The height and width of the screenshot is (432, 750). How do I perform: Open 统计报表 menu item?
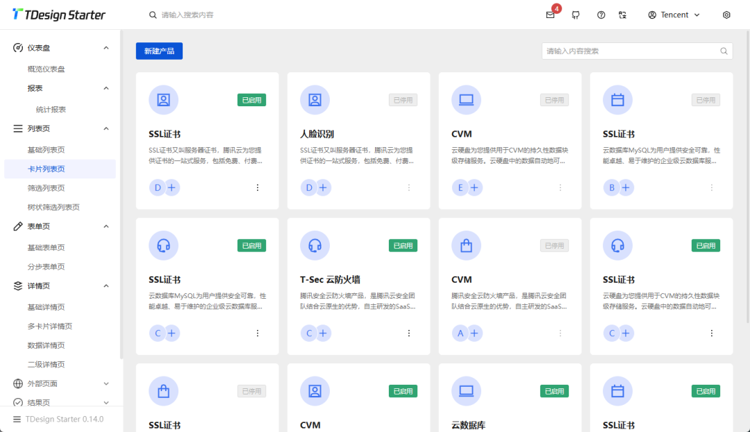[60, 110]
